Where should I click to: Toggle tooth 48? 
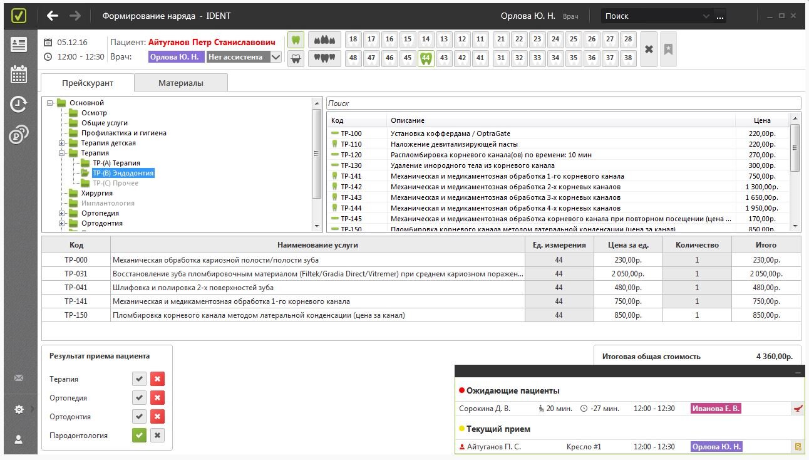[353, 58]
